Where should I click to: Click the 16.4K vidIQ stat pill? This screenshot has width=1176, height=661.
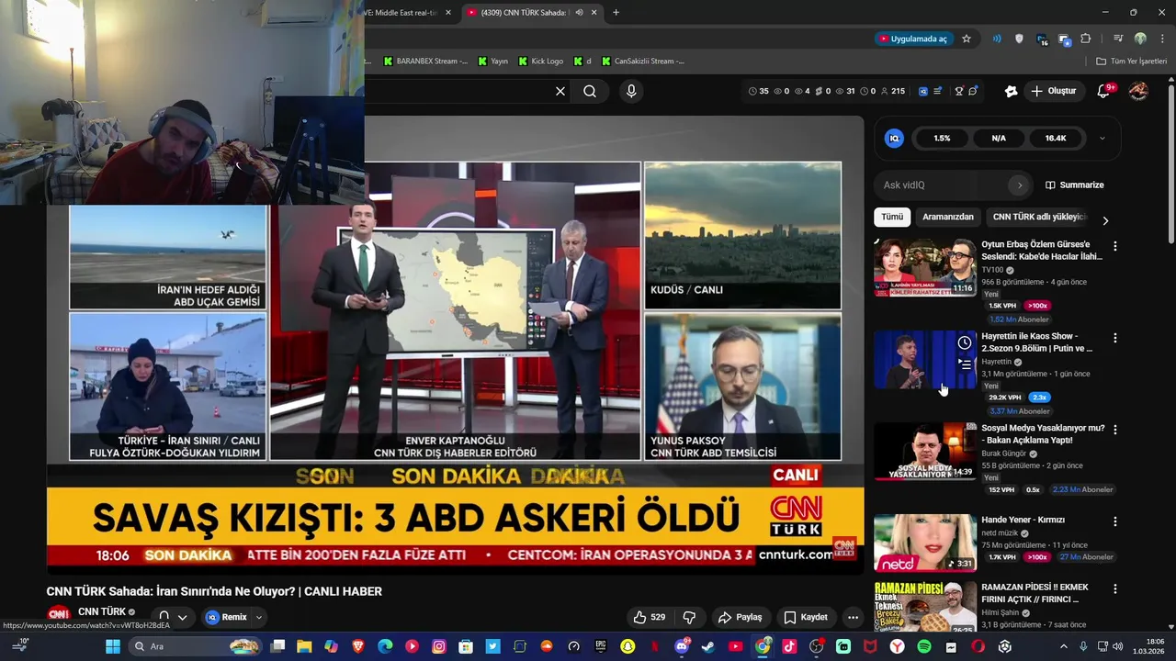1056,139
